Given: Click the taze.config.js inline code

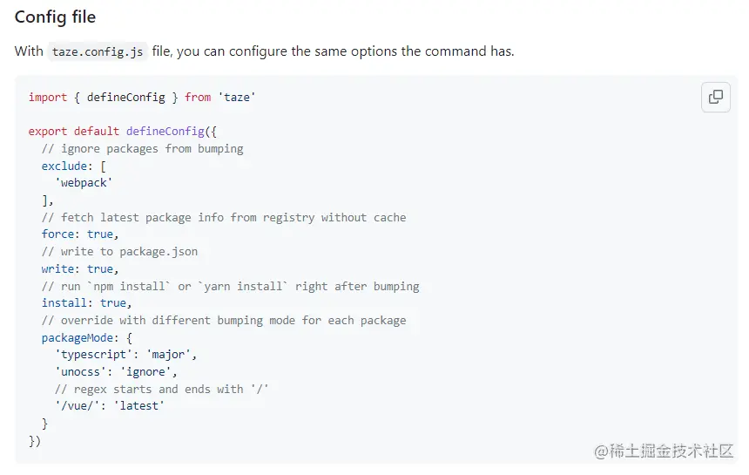Looking at the screenshot, I should 98,51.
